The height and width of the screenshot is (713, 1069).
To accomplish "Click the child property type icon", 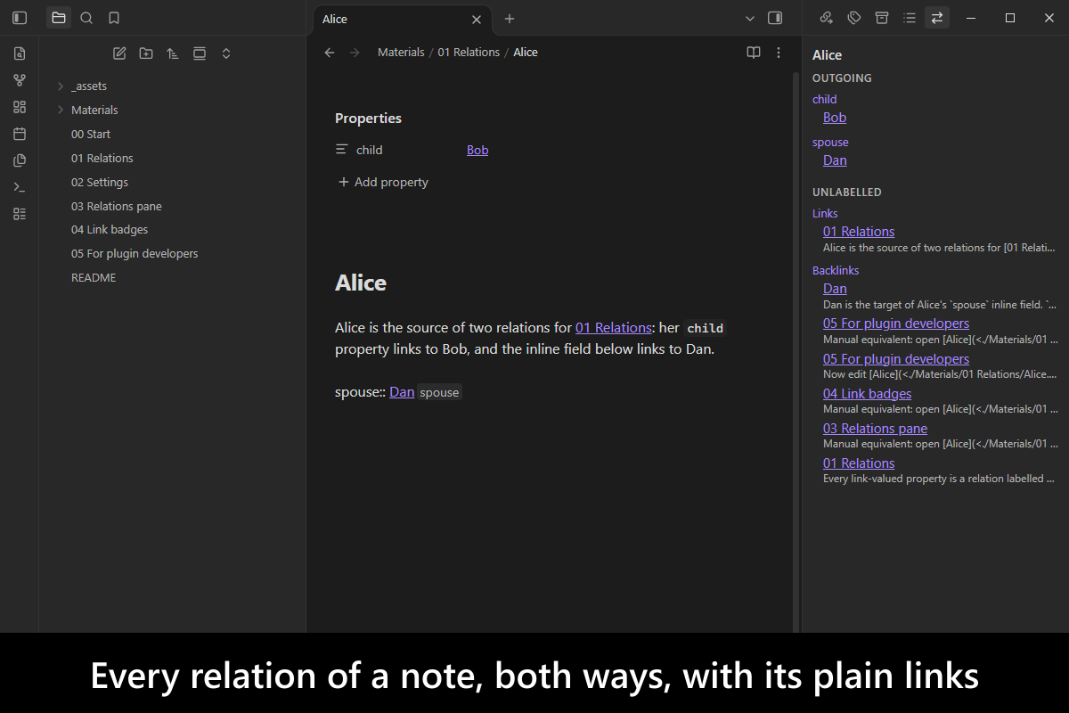I will (341, 150).
